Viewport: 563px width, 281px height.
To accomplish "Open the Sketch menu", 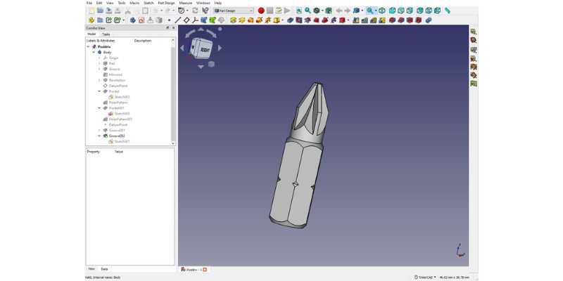I will tap(148, 3).
